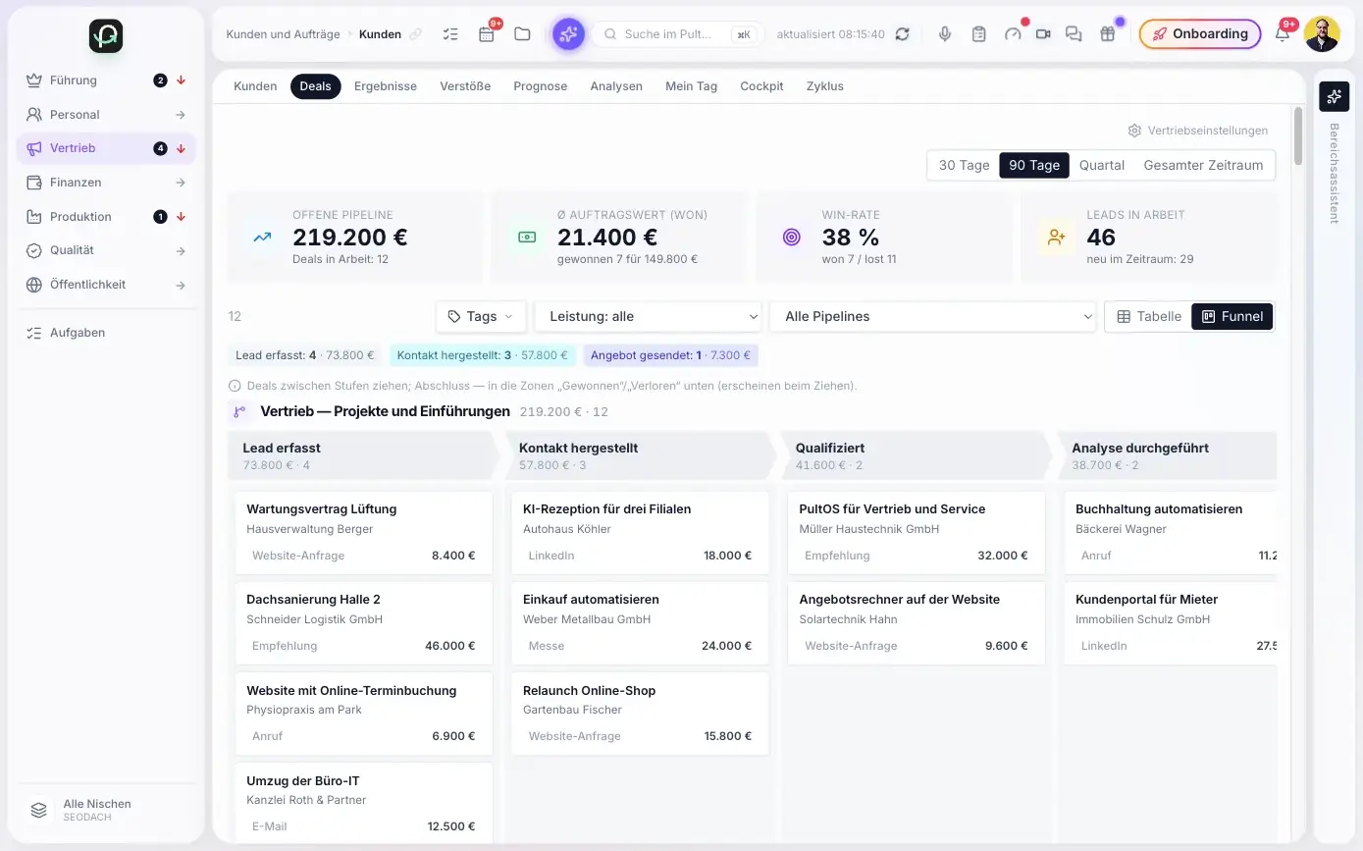Click the refresh icon next to aktualisiert time
The image size is (1363, 851).
pyautogui.click(x=902, y=34)
